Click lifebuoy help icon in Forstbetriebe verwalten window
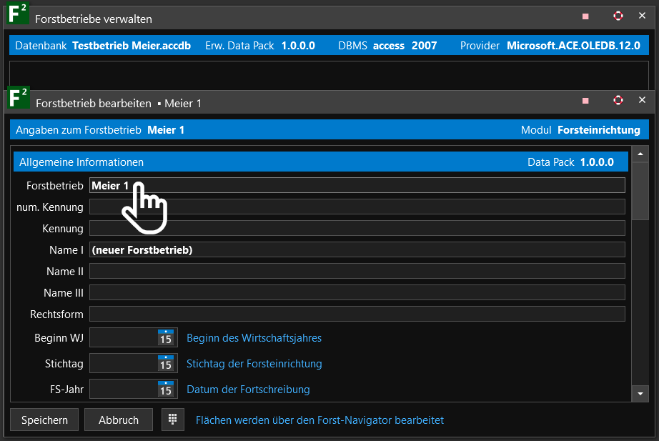 (618, 16)
